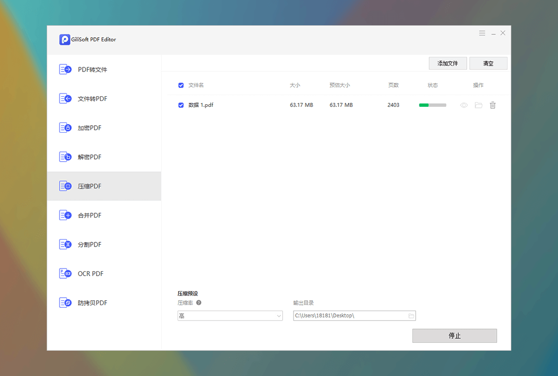Click the green compression progress bar
The width and height of the screenshot is (558, 376).
click(432, 105)
